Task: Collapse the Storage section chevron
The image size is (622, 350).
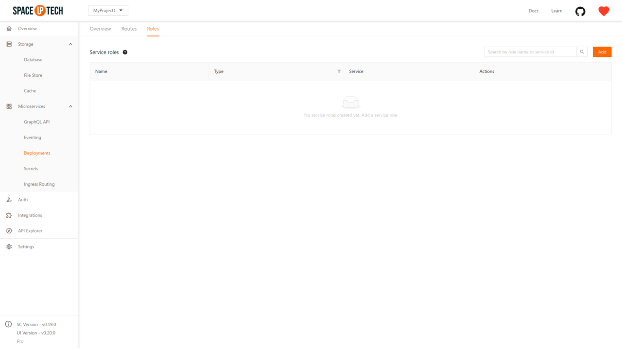Action: point(70,44)
